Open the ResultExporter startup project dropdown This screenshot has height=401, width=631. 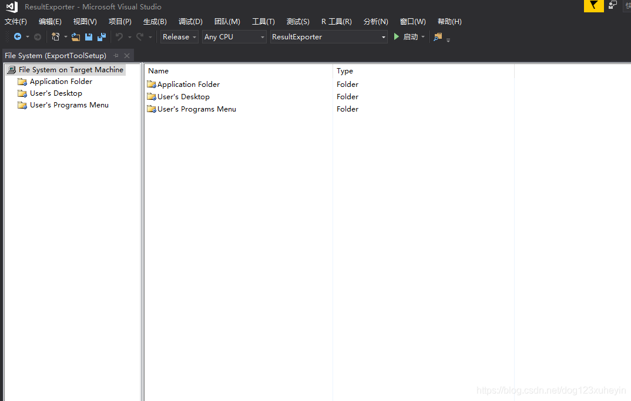[326, 36]
